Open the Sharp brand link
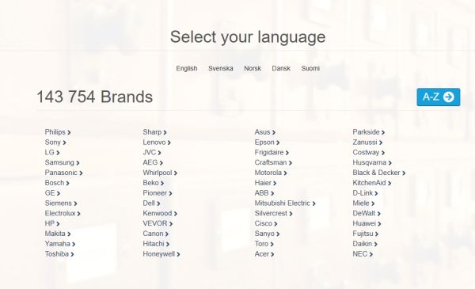 pyautogui.click(x=154, y=132)
